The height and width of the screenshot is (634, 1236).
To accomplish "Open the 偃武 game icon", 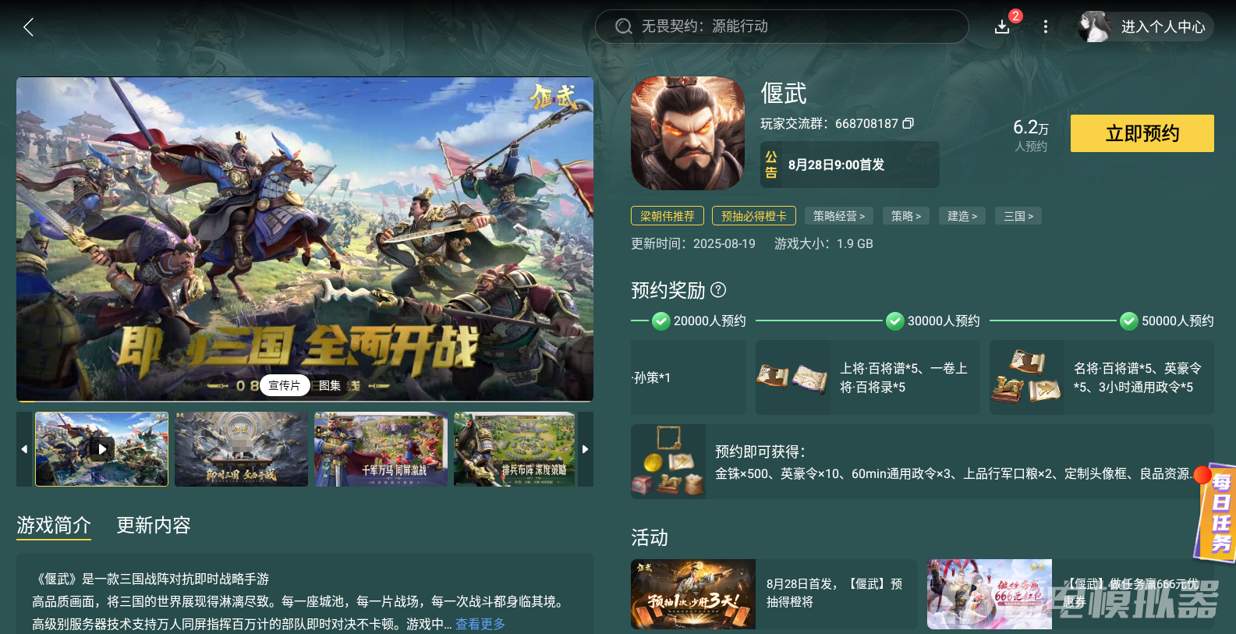I will pos(688,133).
